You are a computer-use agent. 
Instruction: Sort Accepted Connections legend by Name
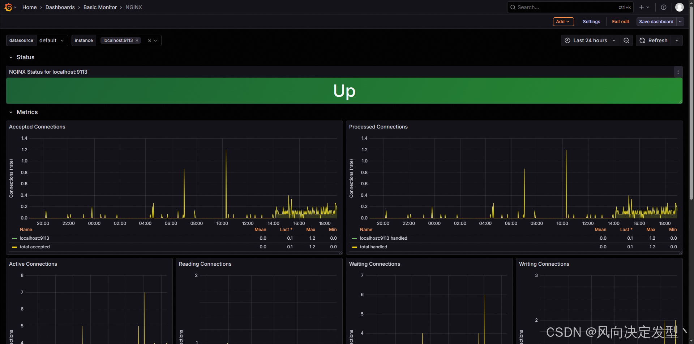26,230
